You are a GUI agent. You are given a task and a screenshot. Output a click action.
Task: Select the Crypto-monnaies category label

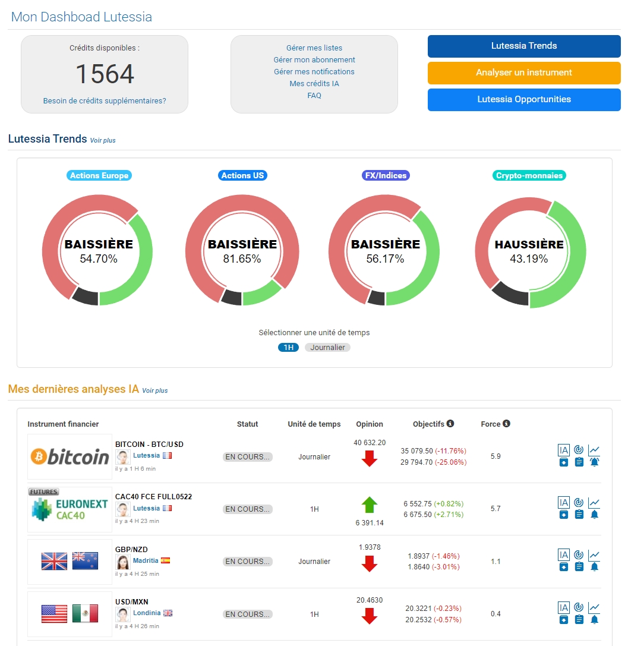pos(529,175)
